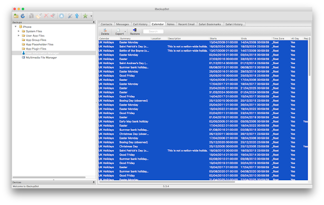This screenshot has height=205, width=324.
Task: Sort by the Description column header
Action: tap(188, 38)
